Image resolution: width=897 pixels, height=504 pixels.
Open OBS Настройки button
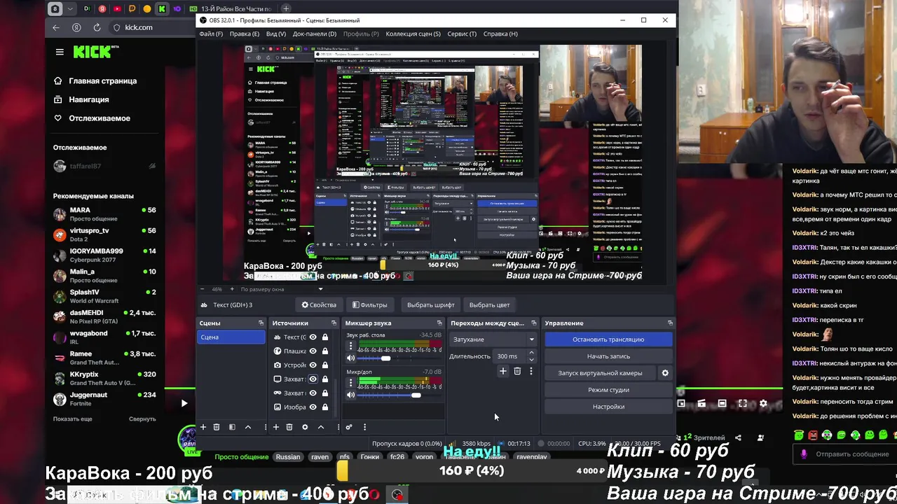608,407
